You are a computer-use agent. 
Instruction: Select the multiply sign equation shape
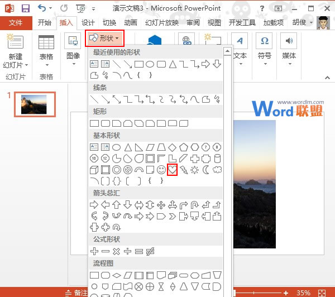click(117, 251)
